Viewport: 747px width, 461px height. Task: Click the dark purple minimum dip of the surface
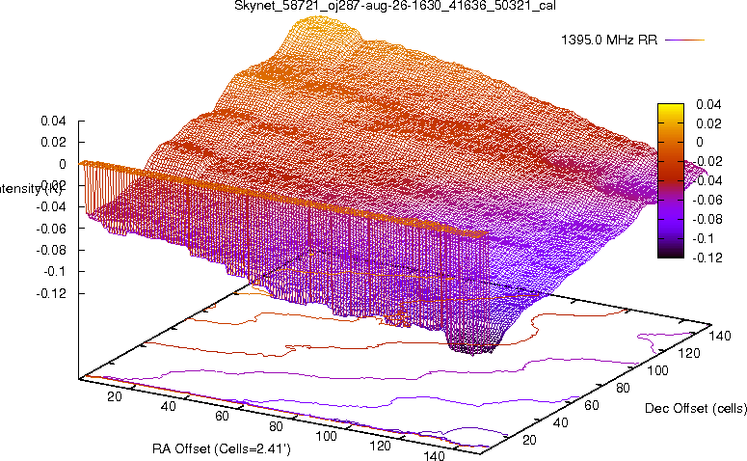coord(472,345)
